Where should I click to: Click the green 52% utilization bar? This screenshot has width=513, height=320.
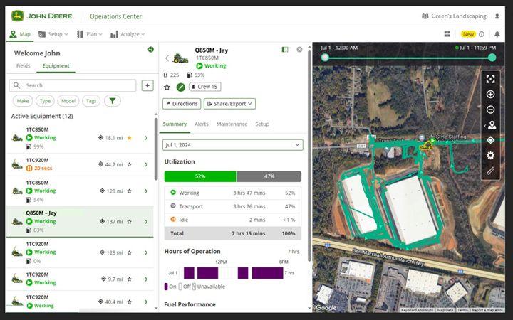[x=200, y=176]
